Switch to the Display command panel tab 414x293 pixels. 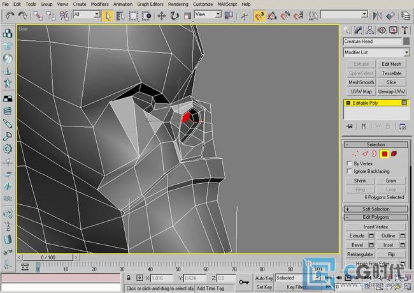393,30
